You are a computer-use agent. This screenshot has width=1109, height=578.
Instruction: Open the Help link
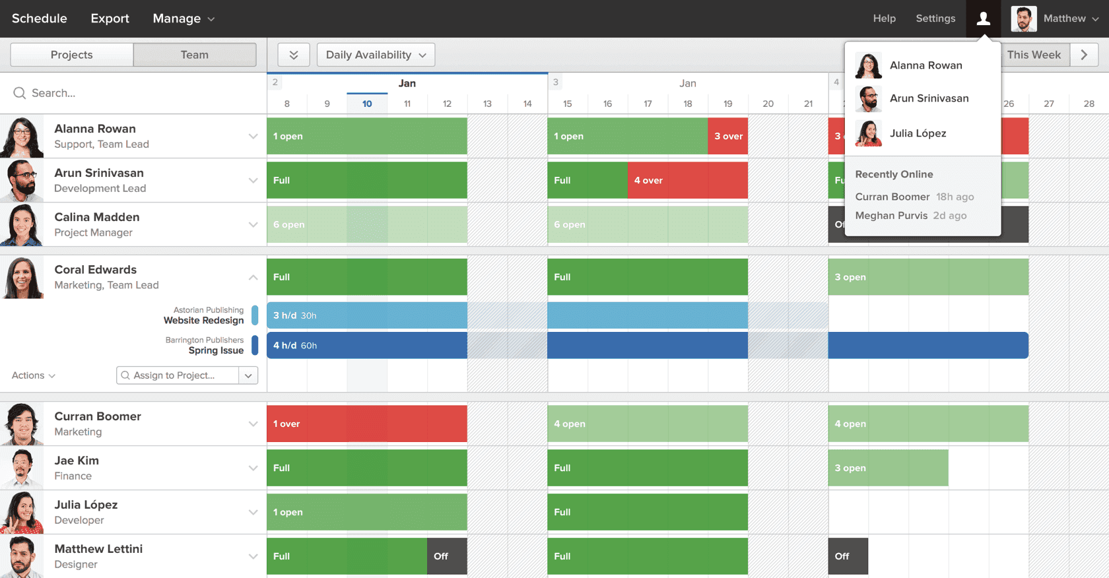(x=884, y=18)
